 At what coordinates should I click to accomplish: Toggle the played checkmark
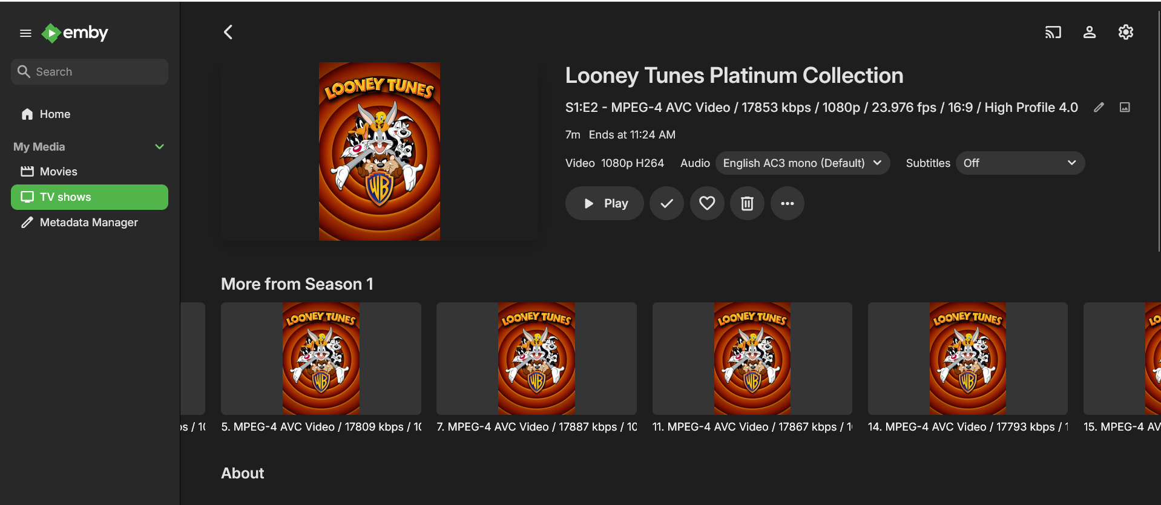pos(666,203)
